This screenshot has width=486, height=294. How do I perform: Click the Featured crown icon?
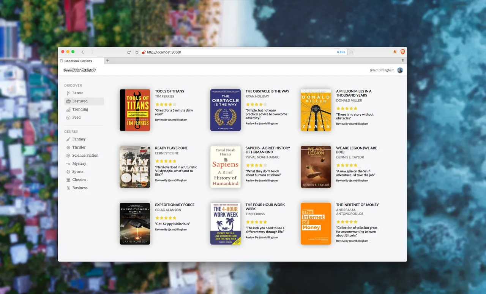[68, 101]
